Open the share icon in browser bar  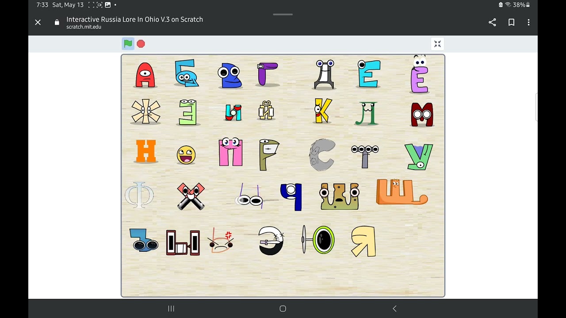(x=492, y=22)
